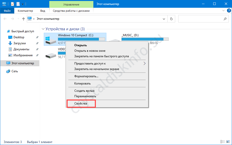Image resolution: width=232 pixels, height=145 pixels.
Task: Select Этот компьютер in the navigation pane
Action: (x=23, y=63)
